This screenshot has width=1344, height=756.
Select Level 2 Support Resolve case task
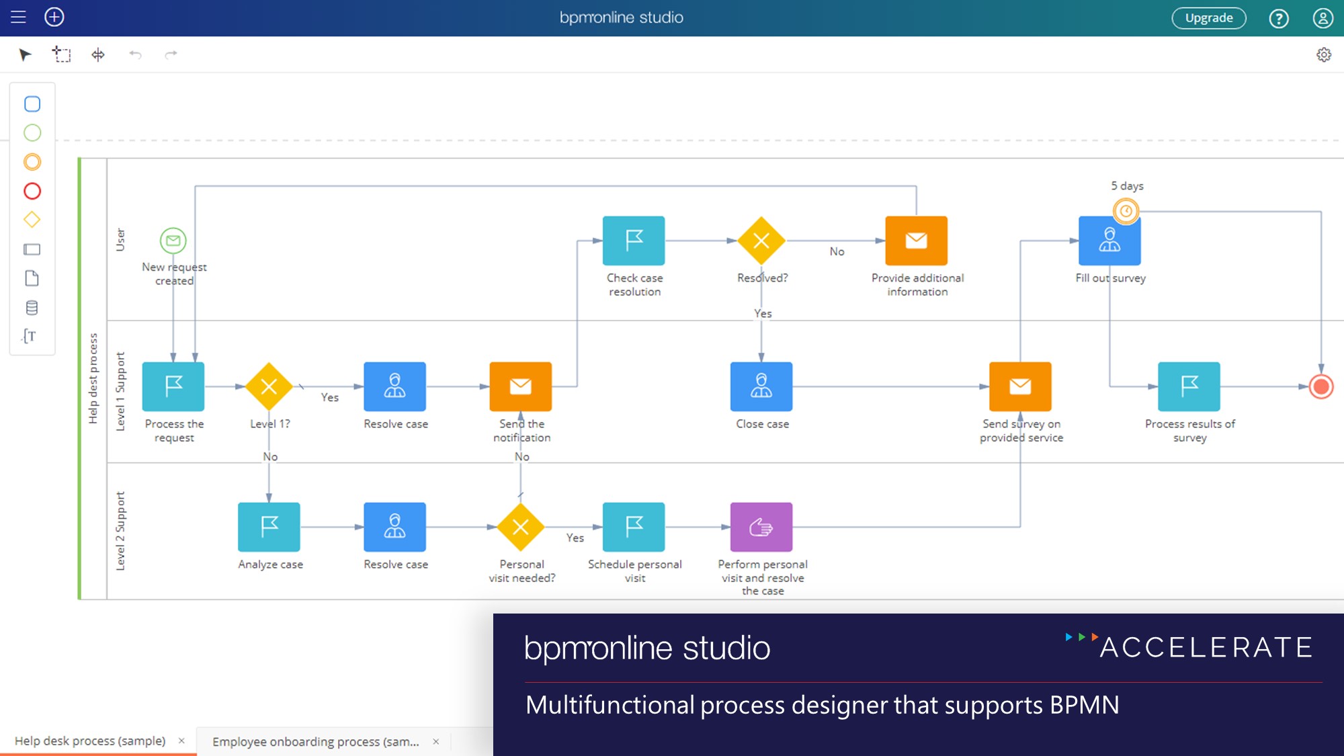(x=395, y=527)
